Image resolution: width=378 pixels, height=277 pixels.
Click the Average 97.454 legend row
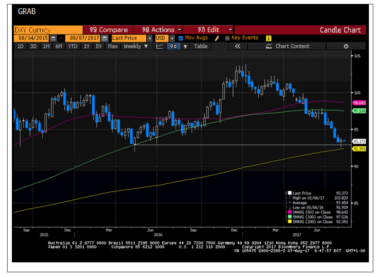point(318,202)
